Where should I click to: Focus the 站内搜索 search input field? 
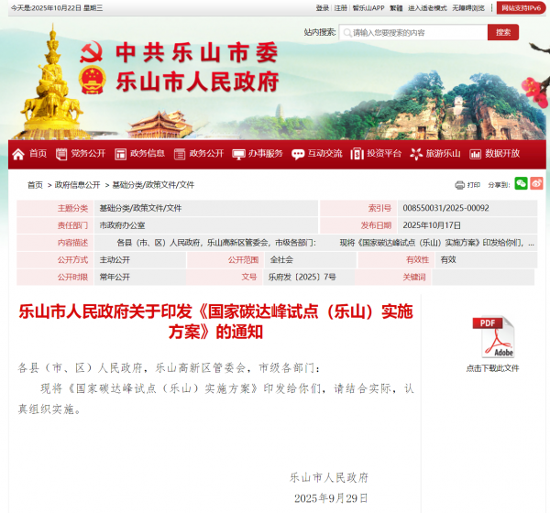point(412,32)
